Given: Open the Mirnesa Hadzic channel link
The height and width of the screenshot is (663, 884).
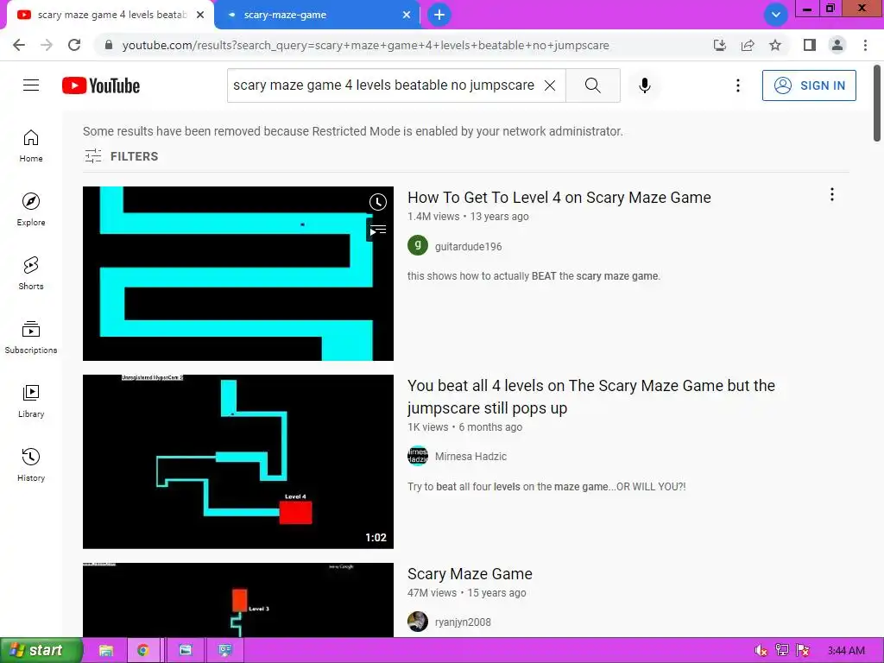Looking at the screenshot, I should tap(470, 456).
